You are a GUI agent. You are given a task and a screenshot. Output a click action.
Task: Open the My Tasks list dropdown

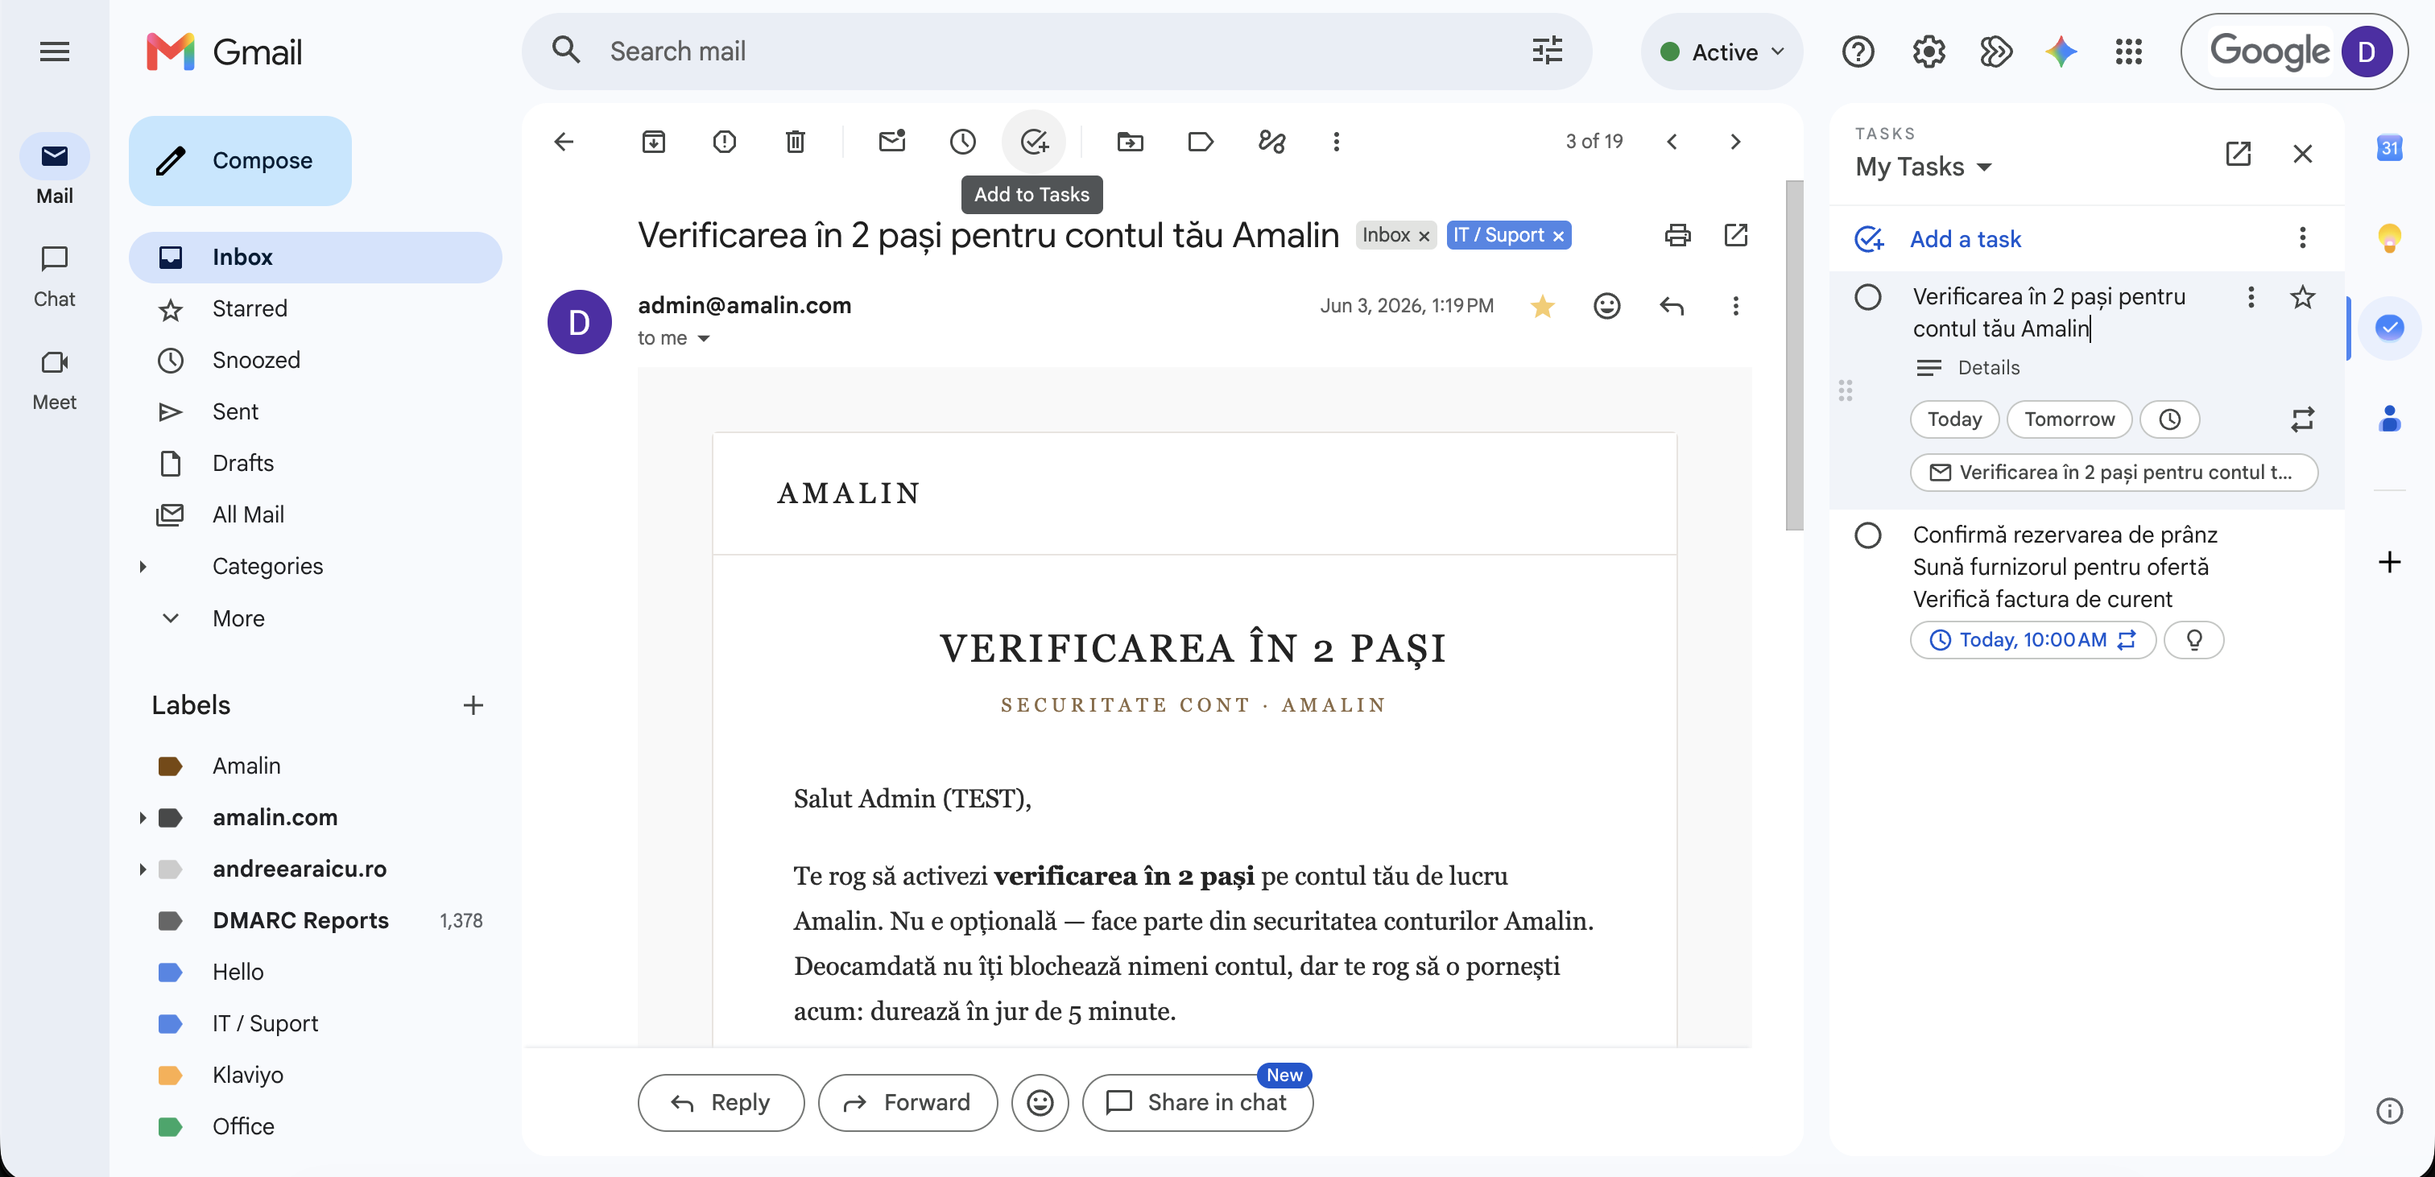tap(1923, 167)
